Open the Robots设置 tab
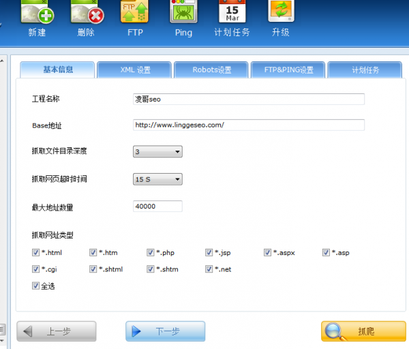Screen dimensions: 409x349 pos(211,70)
